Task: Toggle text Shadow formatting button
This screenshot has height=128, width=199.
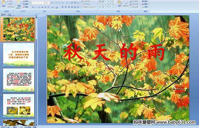Action: pyautogui.click(x=45, y=7)
